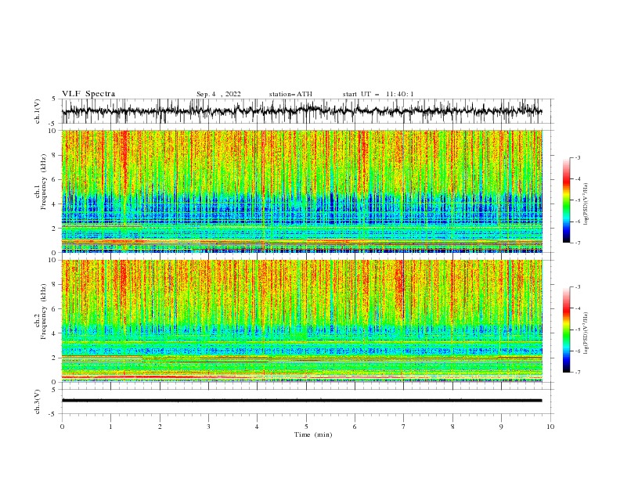Image resolution: width=620 pixels, height=479 pixels.
Task: Click the ch.3(V) waveform axis label
Action: 38,402
